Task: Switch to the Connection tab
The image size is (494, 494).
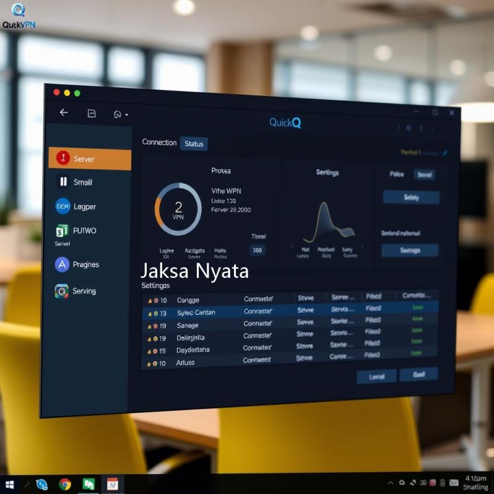Action: click(159, 142)
